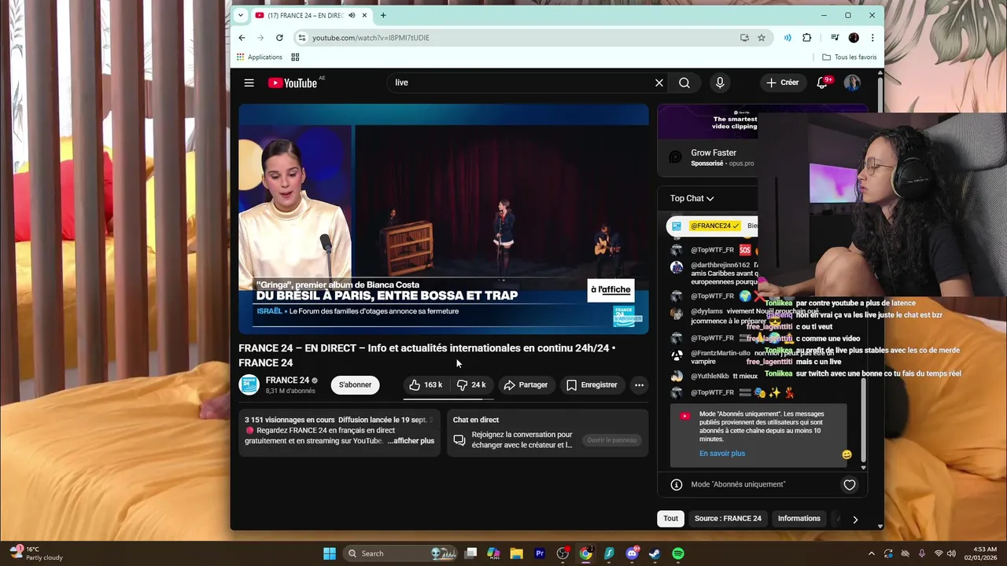Go back to previous page
The height and width of the screenshot is (566, 1007).
tap(242, 38)
